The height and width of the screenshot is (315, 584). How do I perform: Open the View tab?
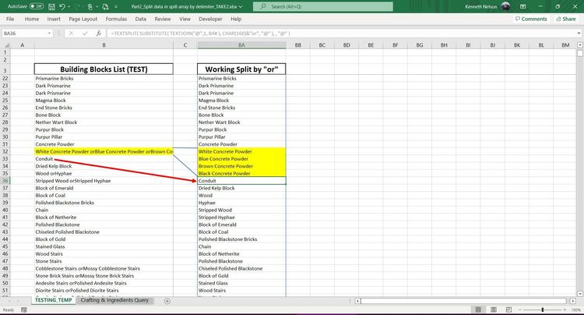click(185, 19)
